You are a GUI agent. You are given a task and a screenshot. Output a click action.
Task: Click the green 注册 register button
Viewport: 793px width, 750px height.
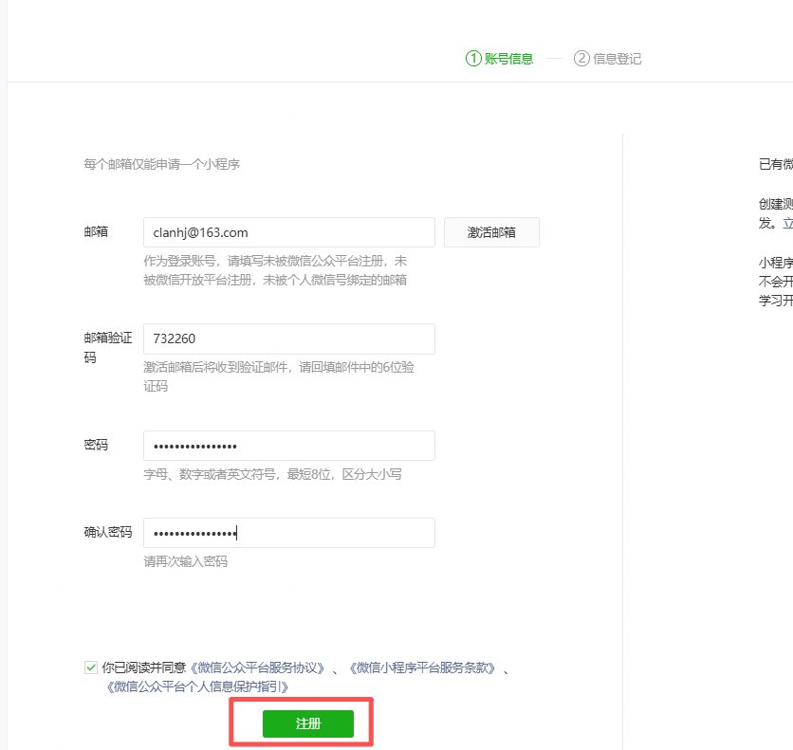(x=308, y=723)
